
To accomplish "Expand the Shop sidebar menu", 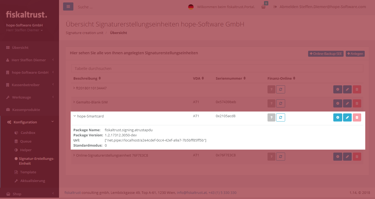I will click(30, 194).
